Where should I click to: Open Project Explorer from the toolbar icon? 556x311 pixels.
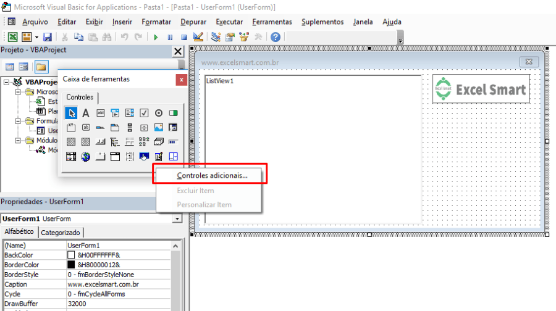coord(216,37)
